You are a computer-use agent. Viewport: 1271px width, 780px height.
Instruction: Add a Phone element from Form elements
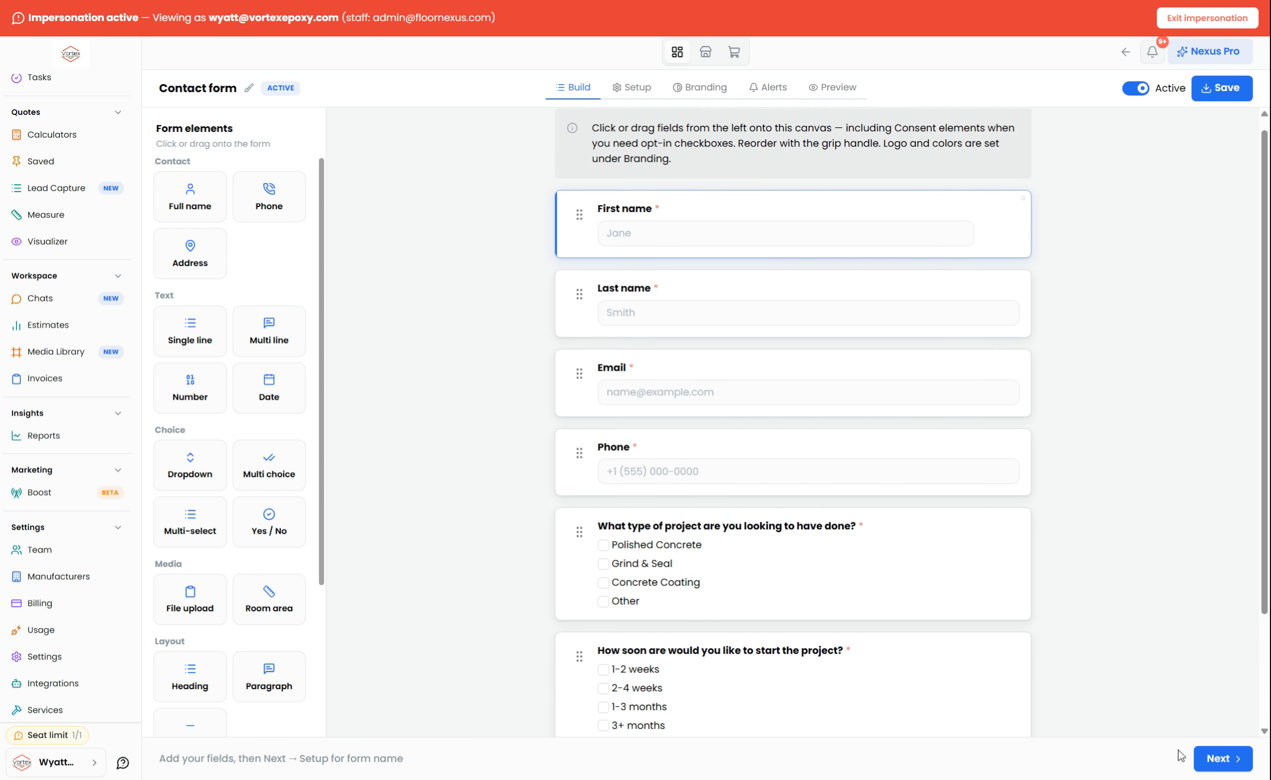point(269,197)
